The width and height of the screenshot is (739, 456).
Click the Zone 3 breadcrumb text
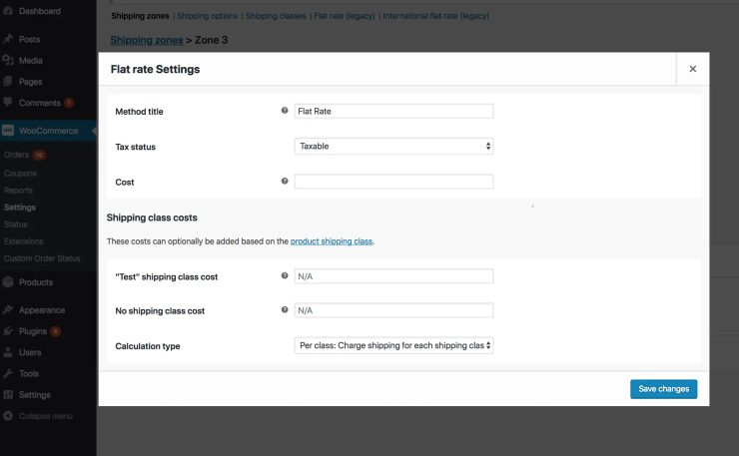tap(211, 40)
